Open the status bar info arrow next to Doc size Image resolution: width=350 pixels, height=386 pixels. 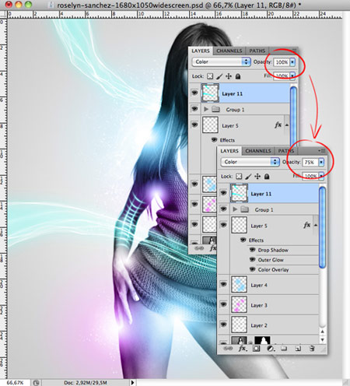(133, 383)
